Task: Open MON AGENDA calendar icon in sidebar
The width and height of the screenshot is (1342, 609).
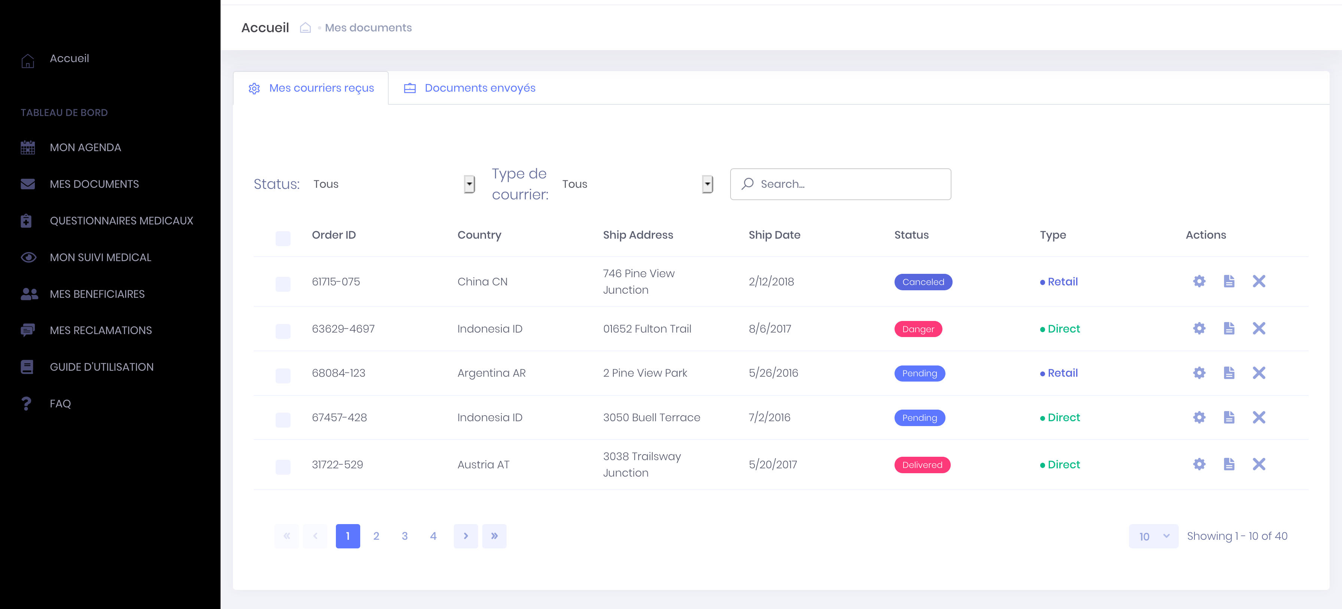Action: [28, 148]
